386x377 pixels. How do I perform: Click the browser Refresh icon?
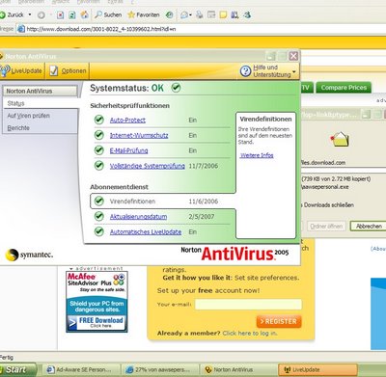[x=72, y=14]
